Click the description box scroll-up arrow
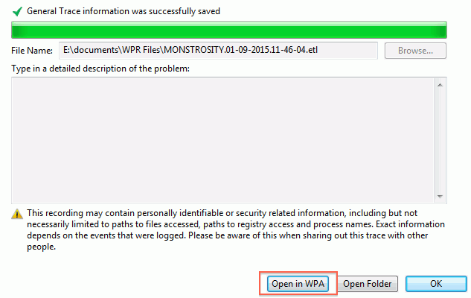This screenshot has height=298, width=471. click(x=440, y=85)
